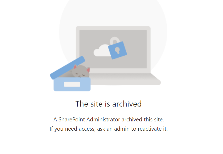Click the blue box lid
223x154 pixels.
click(x=67, y=68)
